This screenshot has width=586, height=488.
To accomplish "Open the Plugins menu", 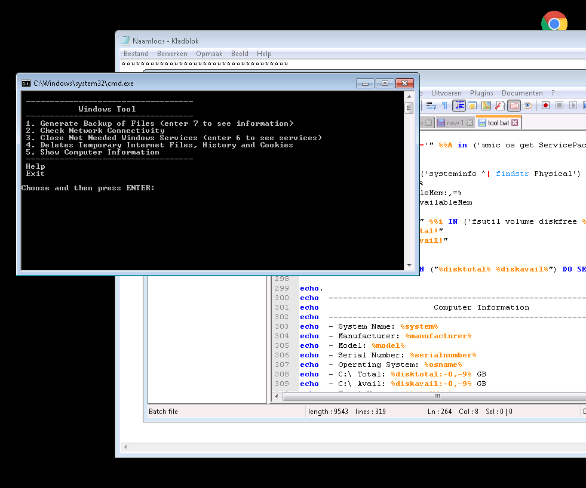I will tap(481, 93).
